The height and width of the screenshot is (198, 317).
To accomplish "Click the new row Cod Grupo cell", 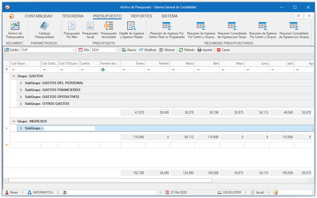I will [25, 145].
